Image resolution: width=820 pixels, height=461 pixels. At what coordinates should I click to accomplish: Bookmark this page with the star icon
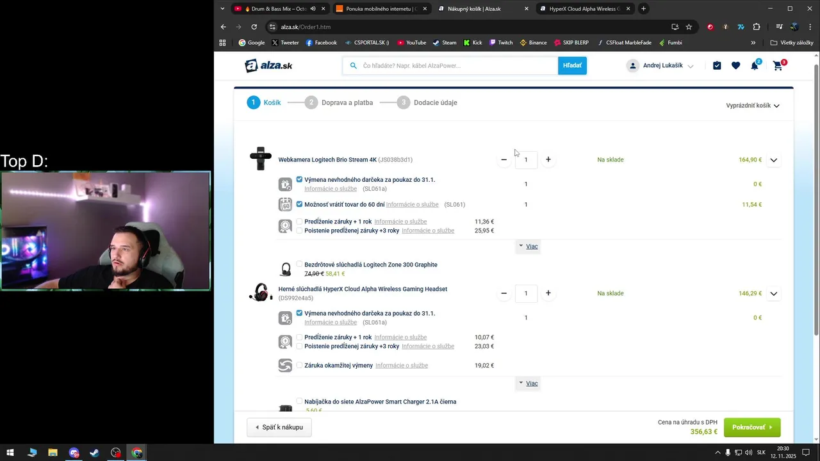(x=689, y=27)
